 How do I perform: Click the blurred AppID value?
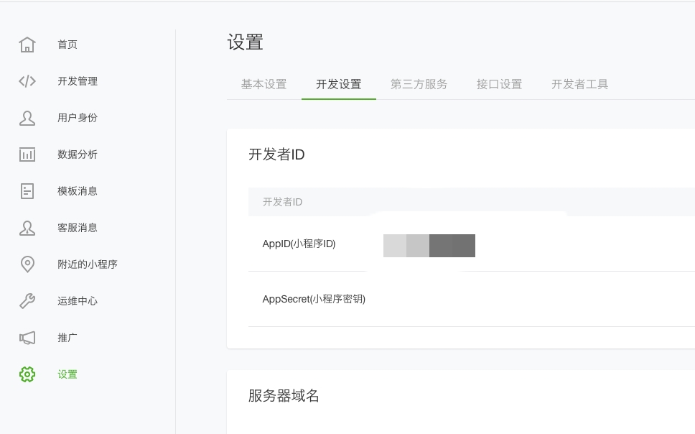429,246
